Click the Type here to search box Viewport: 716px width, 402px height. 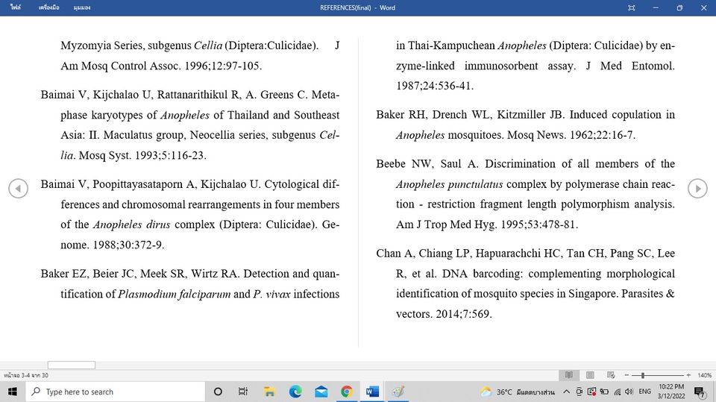coord(115,392)
